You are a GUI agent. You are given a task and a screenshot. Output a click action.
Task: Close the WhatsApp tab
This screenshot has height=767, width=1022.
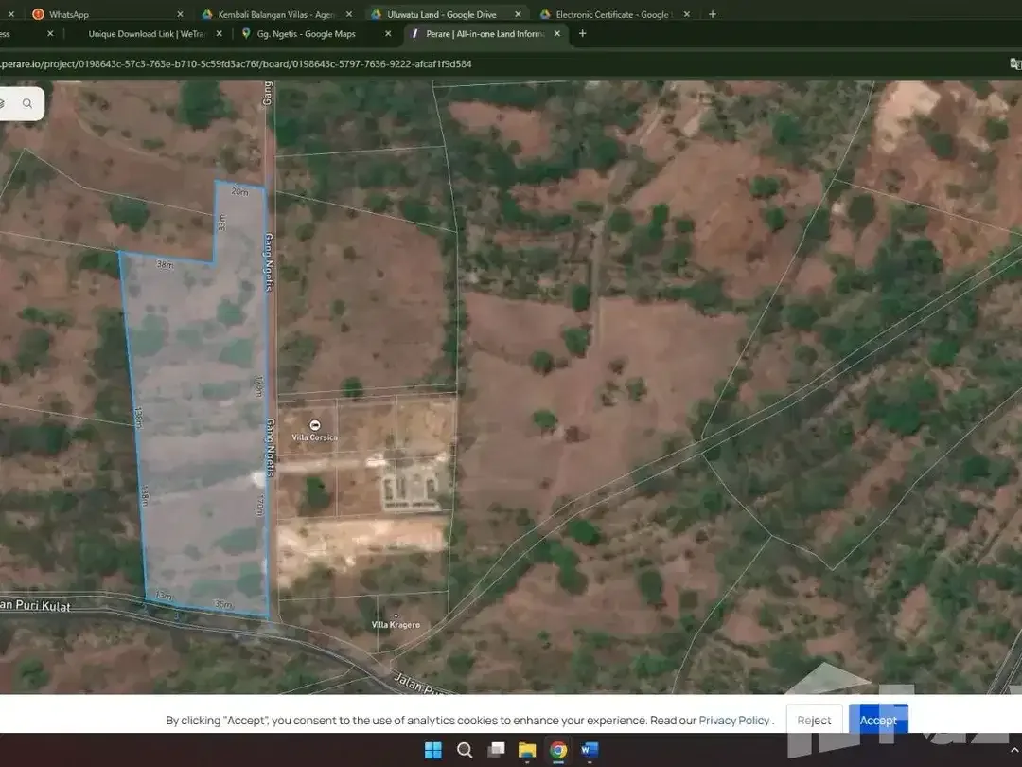pos(180,14)
